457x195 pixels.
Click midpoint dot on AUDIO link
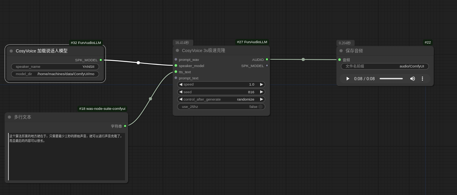click(x=303, y=59)
